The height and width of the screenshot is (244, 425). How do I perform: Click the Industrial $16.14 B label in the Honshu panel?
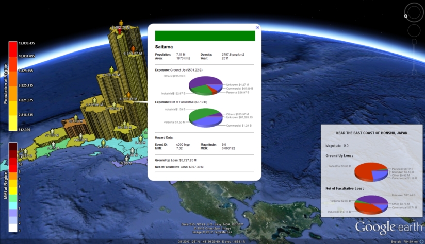(339, 212)
